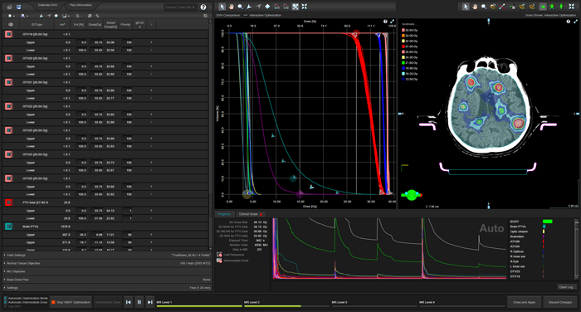
Task: Open the optimization log with Open Log
Action: (x=567, y=287)
